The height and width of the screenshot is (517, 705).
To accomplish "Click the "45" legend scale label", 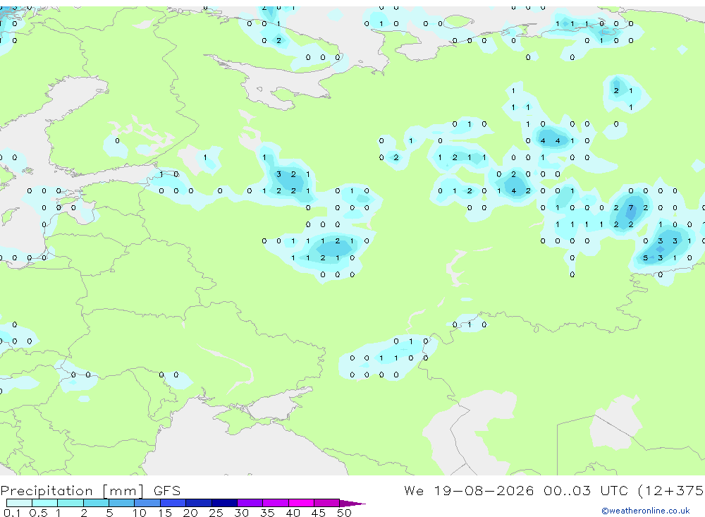I will 319,513.
